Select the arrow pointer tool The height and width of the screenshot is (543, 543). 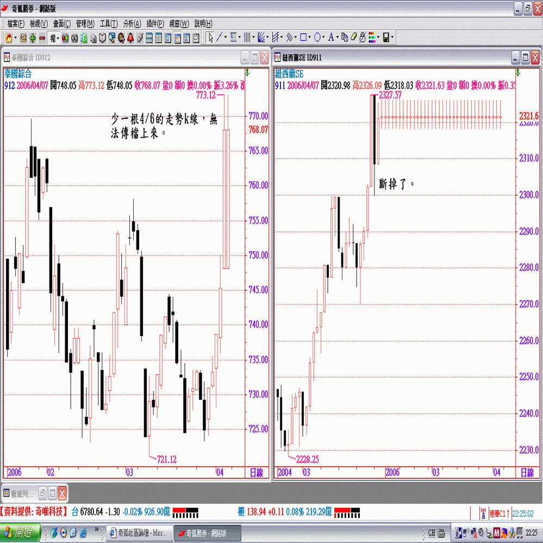point(211,38)
